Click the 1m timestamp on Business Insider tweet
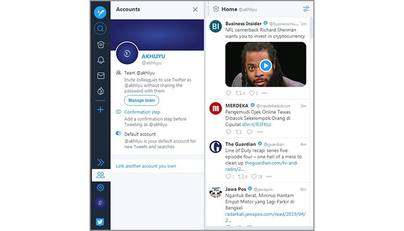Image resolution: width=404 pixels, height=231 pixels. (303, 24)
